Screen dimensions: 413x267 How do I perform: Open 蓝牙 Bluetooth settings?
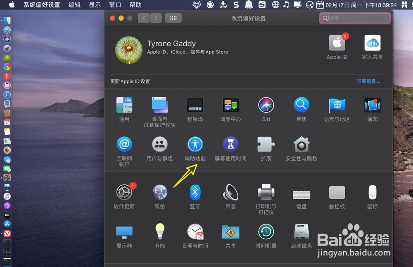[195, 192]
